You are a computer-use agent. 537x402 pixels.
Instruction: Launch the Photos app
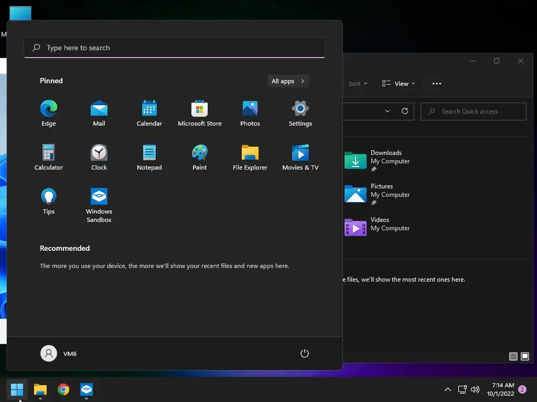pos(250,114)
